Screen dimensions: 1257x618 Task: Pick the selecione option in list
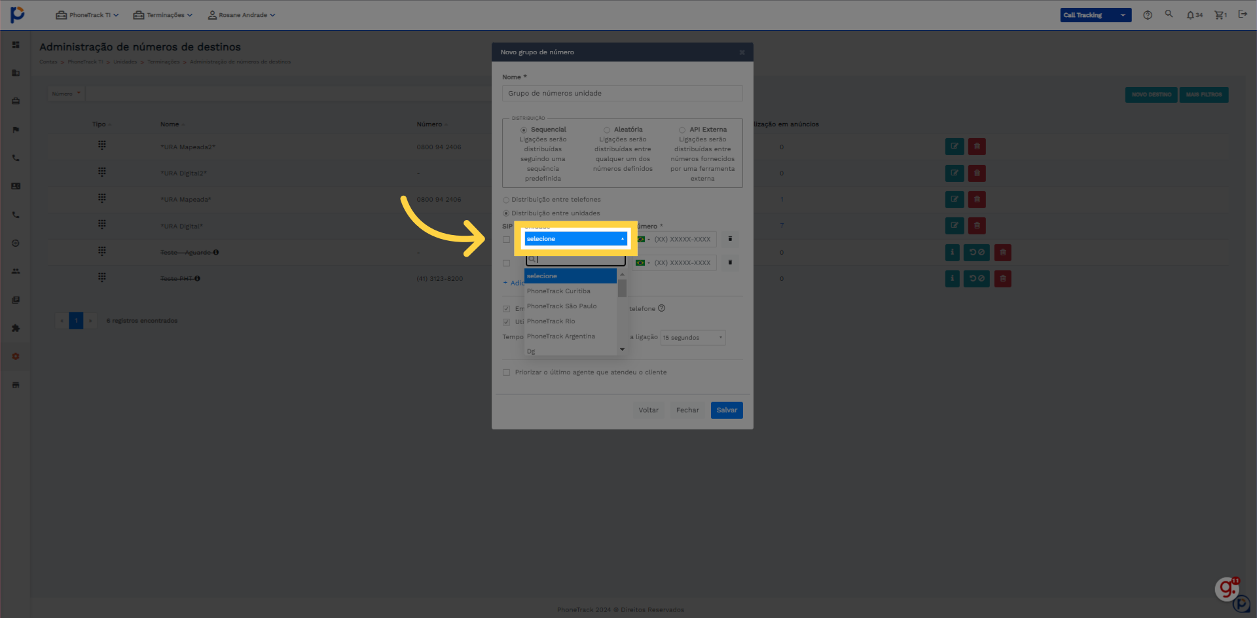point(570,276)
